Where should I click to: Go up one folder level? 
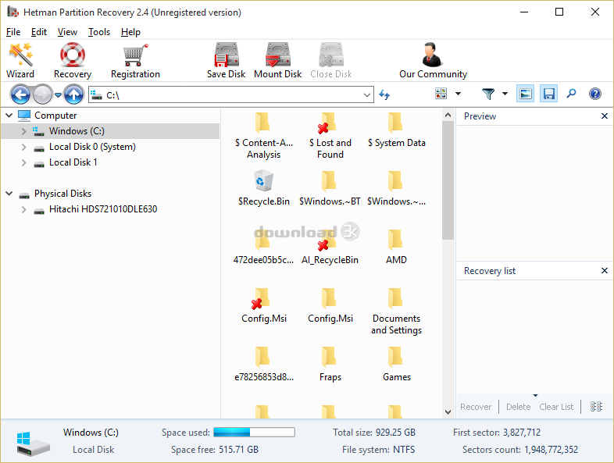click(73, 94)
